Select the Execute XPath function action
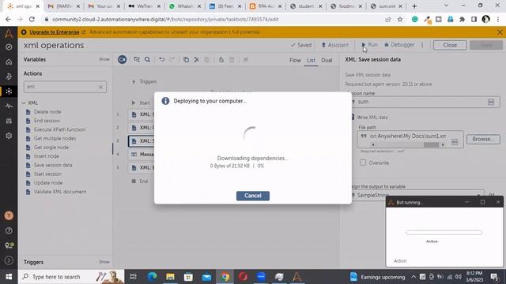 pos(60,129)
